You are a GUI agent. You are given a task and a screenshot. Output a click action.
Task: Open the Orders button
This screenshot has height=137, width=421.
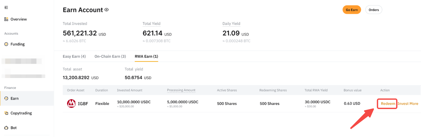point(374,10)
